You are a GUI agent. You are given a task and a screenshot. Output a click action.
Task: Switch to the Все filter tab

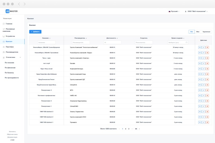(x=192, y=32)
